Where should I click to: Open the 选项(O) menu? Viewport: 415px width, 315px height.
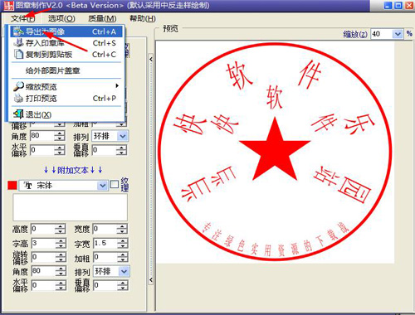pos(61,18)
